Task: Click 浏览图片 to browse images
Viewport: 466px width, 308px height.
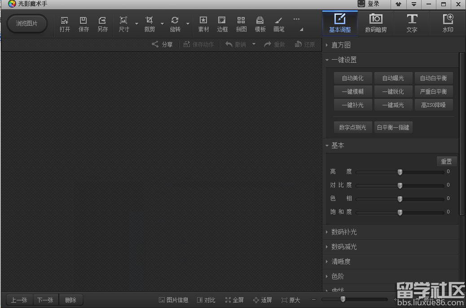Action: point(27,23)
